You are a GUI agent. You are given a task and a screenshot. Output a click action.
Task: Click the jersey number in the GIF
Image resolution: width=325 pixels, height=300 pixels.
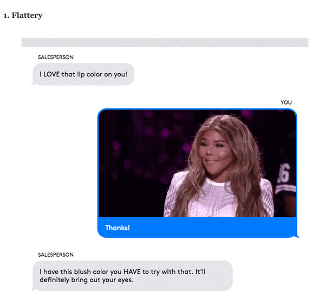click(x=284, y=173)
